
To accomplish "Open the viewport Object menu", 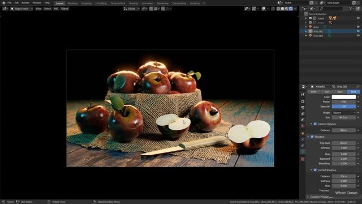I will (x=64, y=8).
